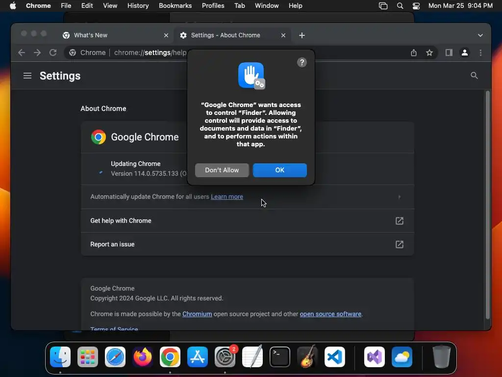Viewport: 502px width, 377px height.
Task: Open the Apple menu
Action: [x=13, y=6]
